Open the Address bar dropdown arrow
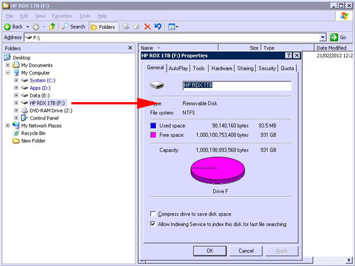The width and height of the screenshot is (355, 266). pyautogui.click(x=323, y=37)
